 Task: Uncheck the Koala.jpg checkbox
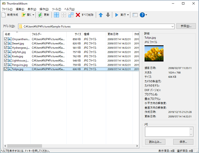tap(6, 56)
